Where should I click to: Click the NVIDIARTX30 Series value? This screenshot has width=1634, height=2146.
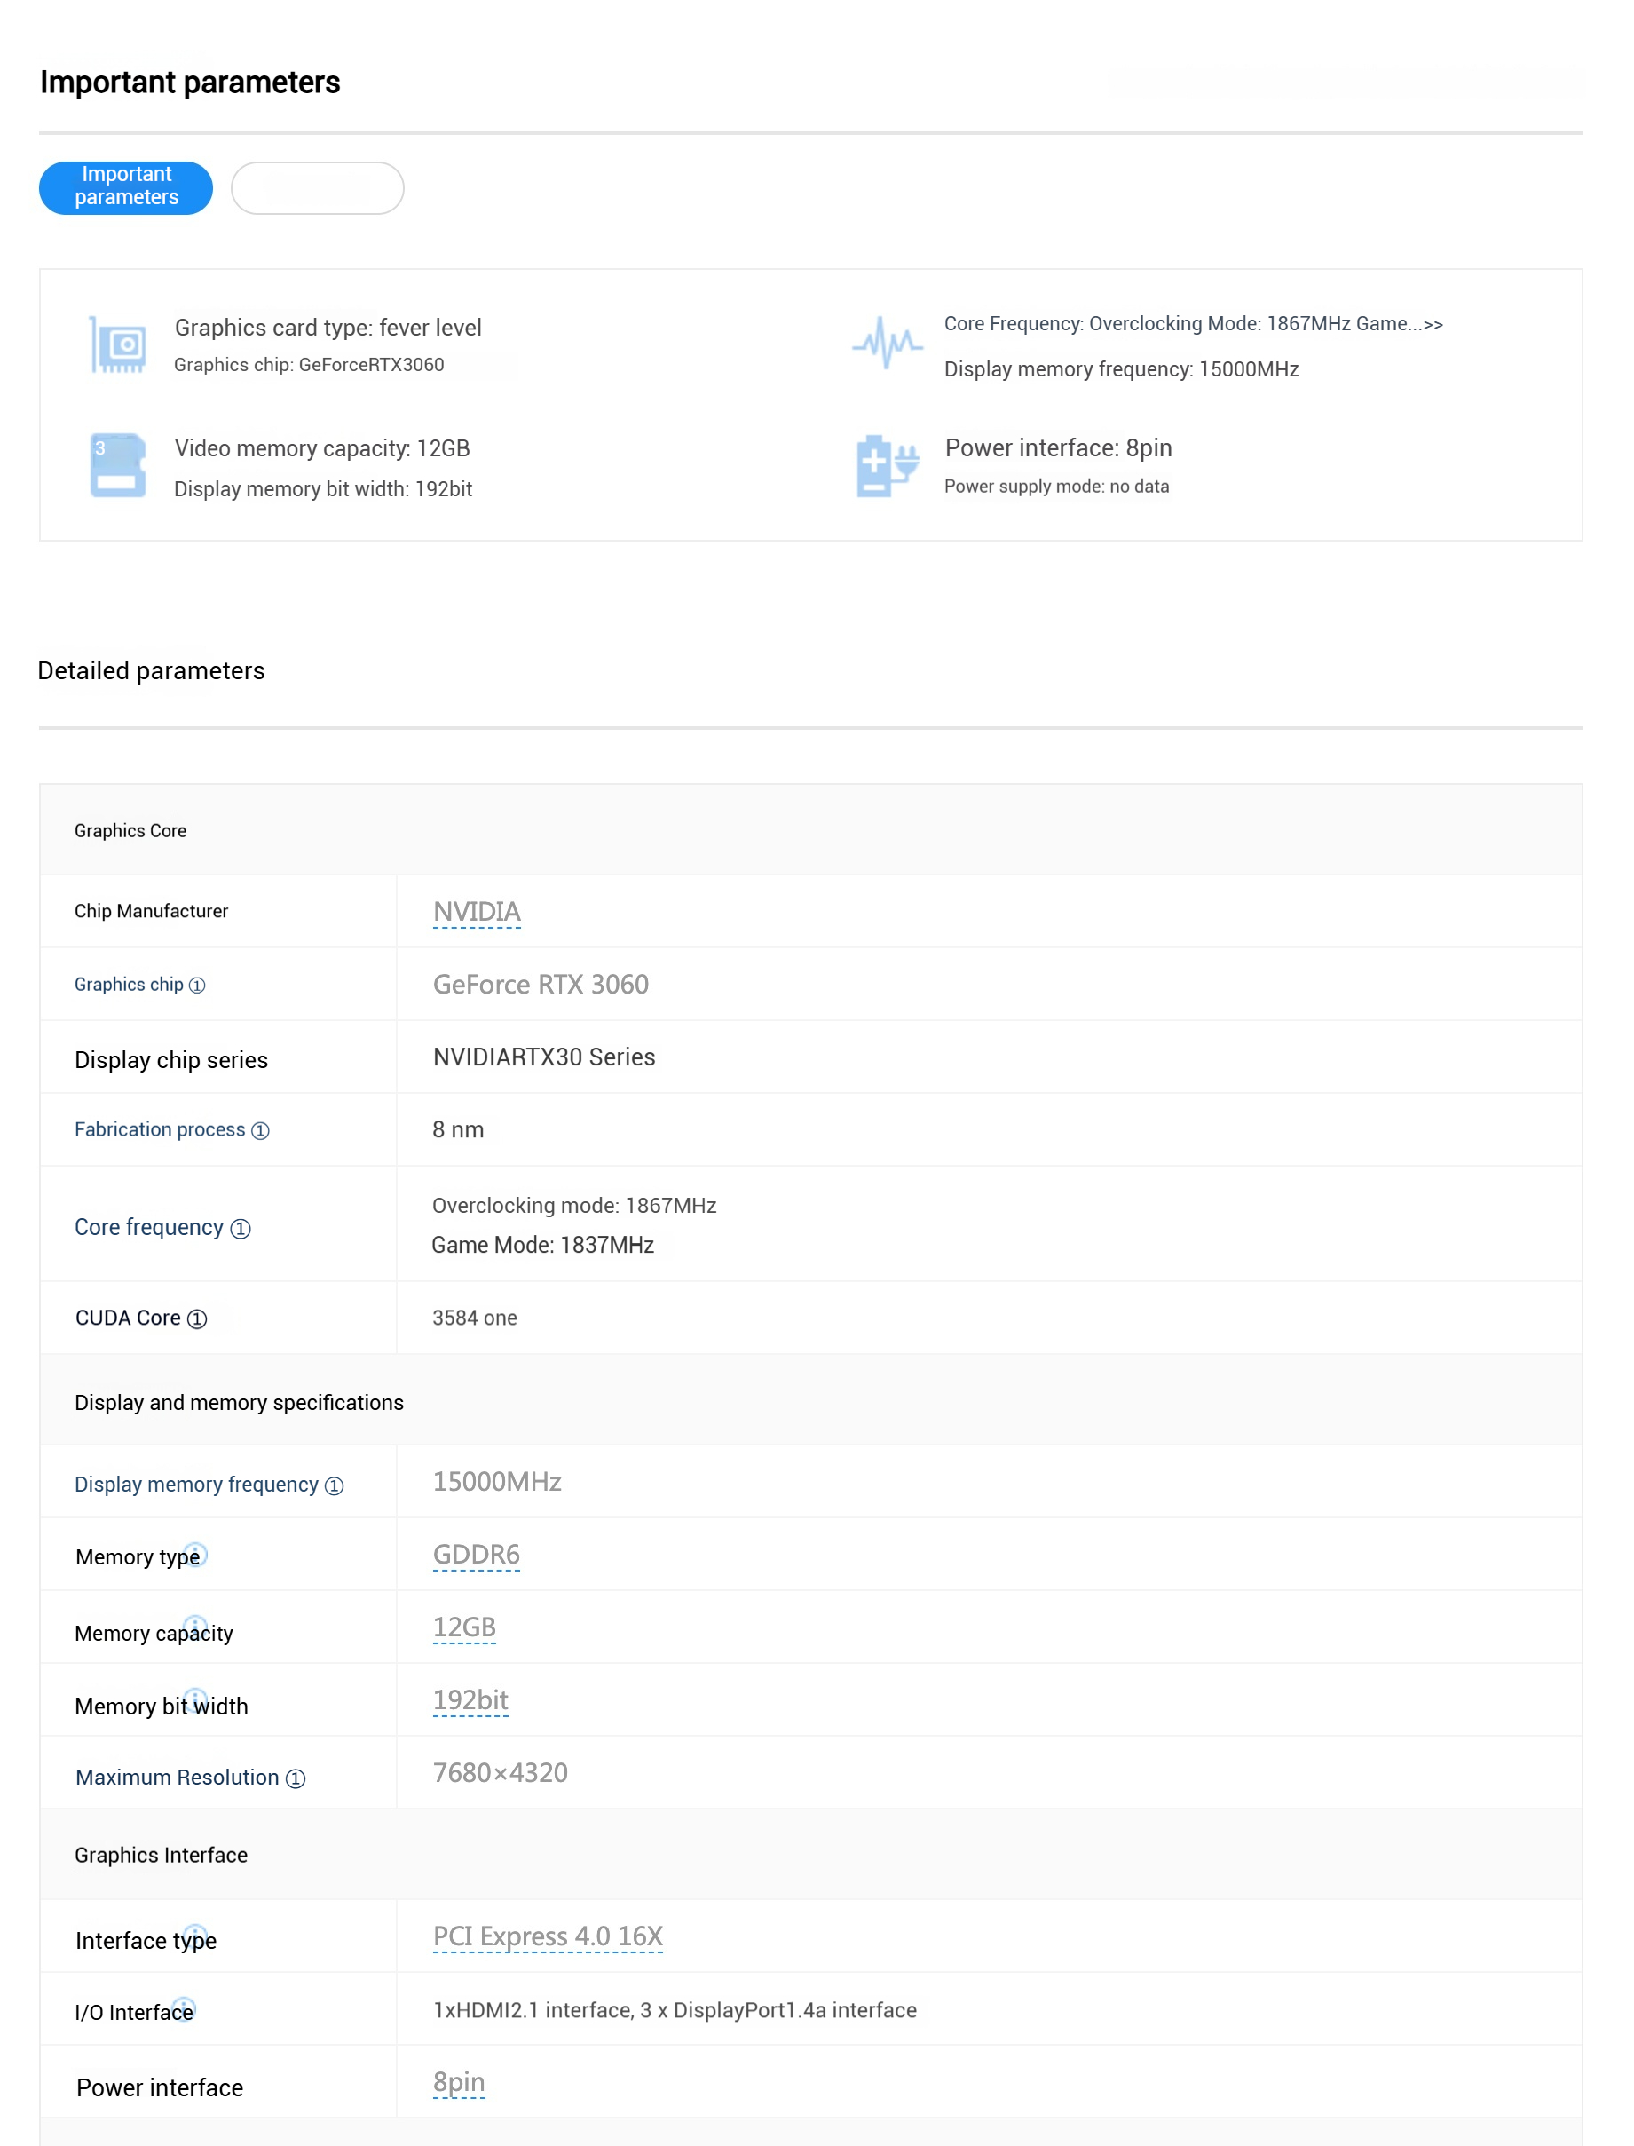coord(545,1057)
